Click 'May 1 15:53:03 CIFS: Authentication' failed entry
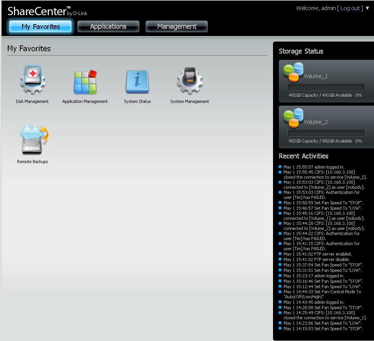374x341 pixels. [322, 195]
